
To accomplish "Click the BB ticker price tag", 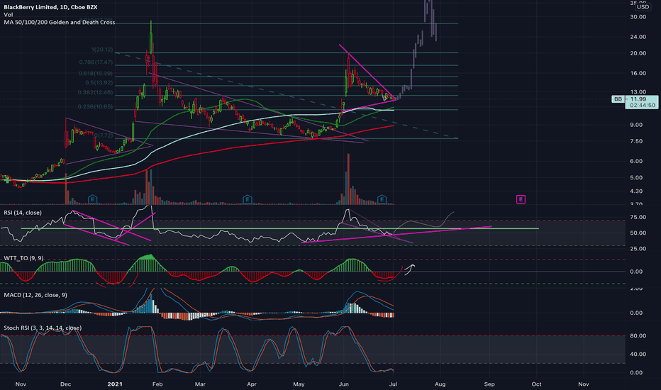I will coord(618,99).
